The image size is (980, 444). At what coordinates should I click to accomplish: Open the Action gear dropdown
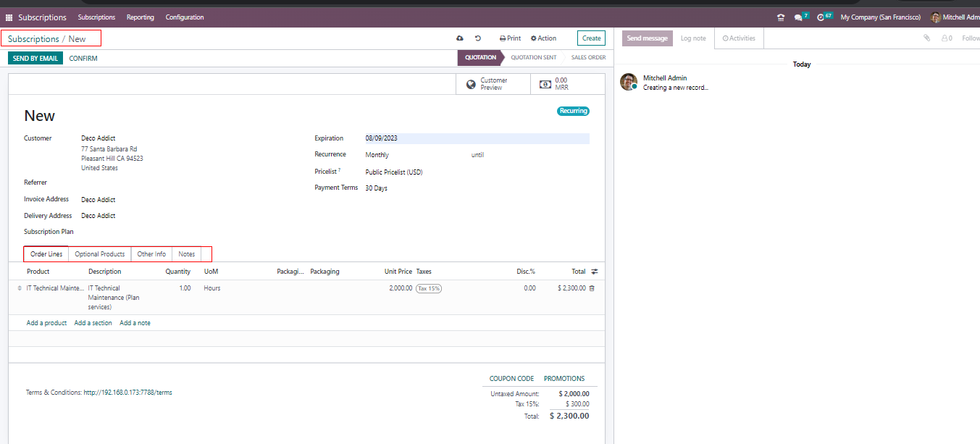coord(543,38)
